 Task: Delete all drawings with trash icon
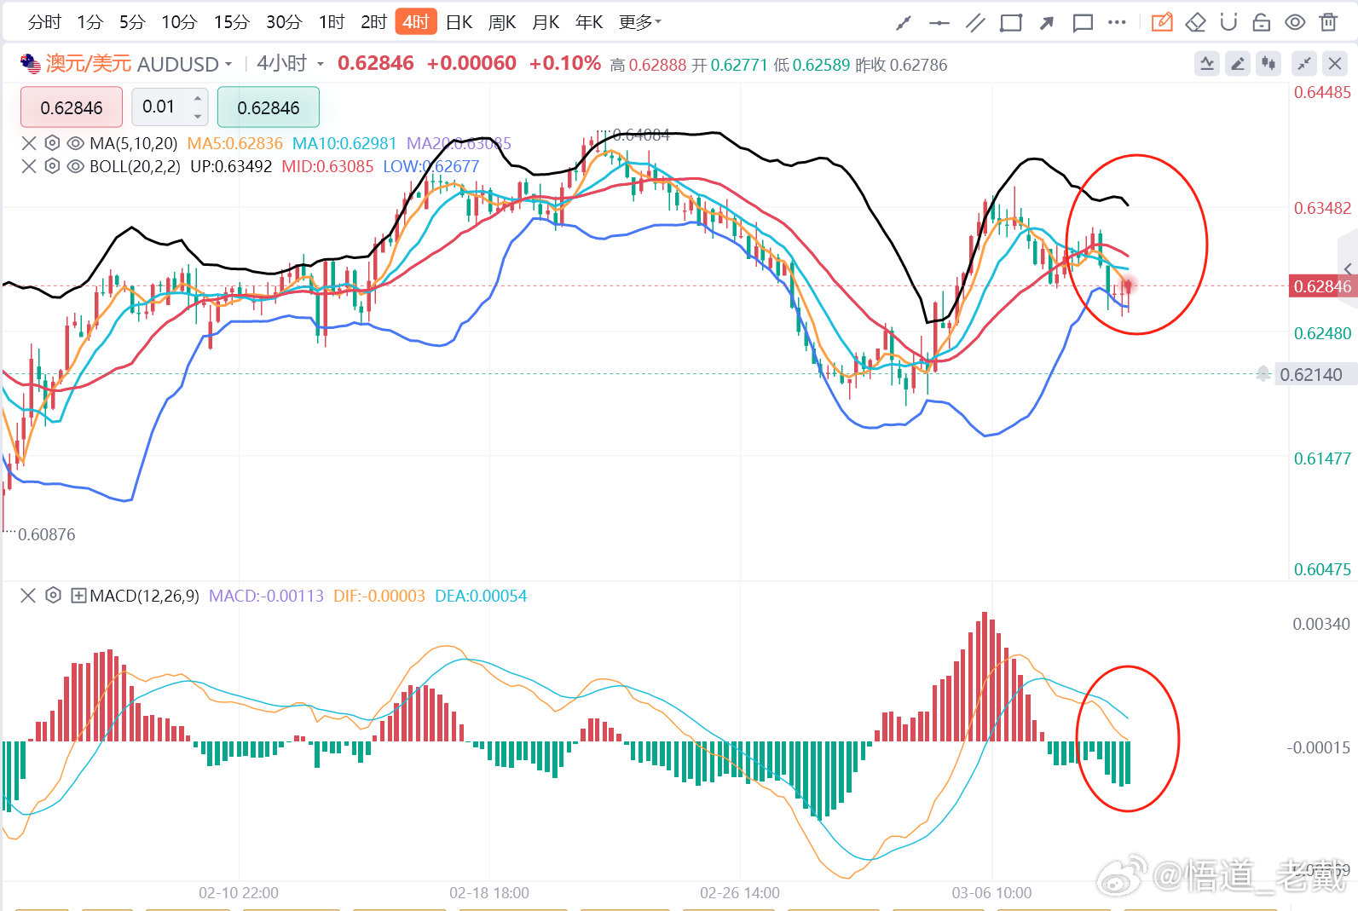(1328, 22)
